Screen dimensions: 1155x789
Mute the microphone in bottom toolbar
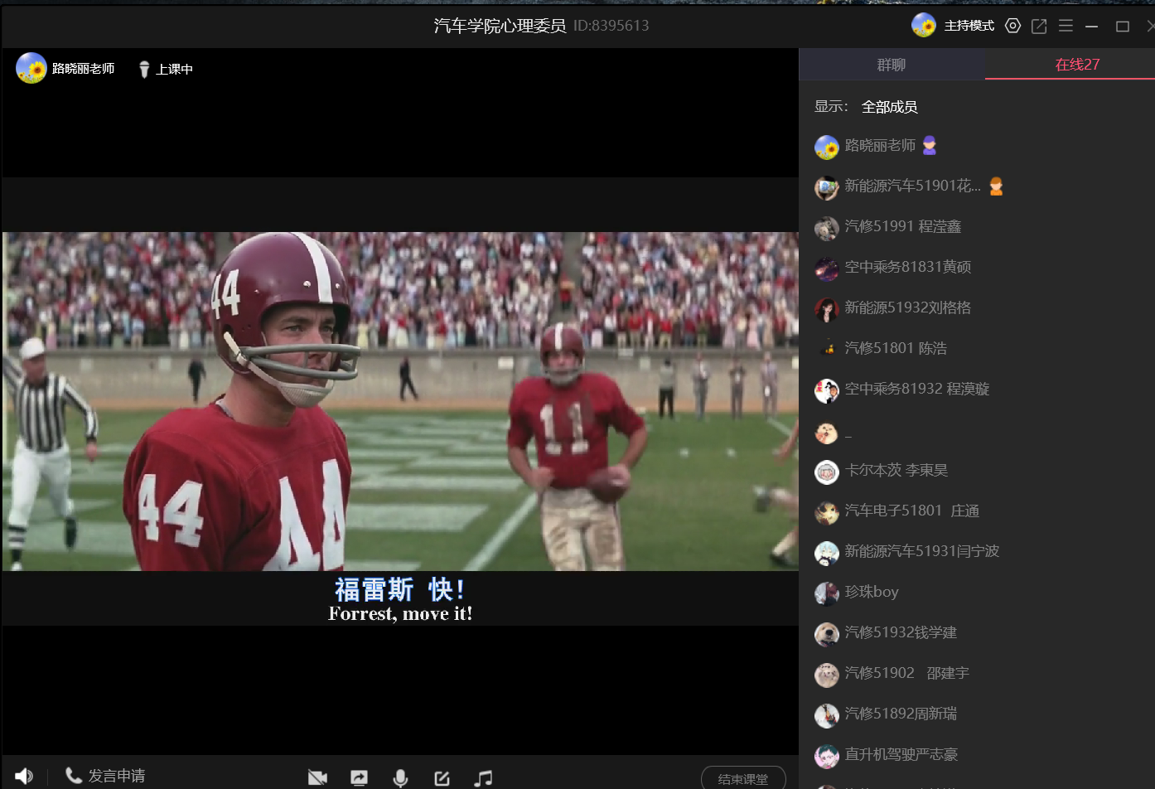pos(400,777)
